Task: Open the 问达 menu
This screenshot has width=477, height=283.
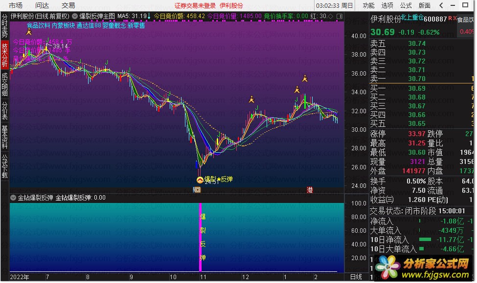Action: [42, 5]
